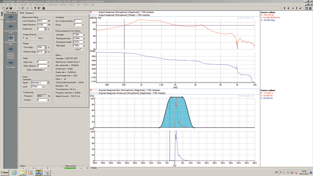
Task: Click the TSR Analyzer panel header button
Action: point(11,12)
